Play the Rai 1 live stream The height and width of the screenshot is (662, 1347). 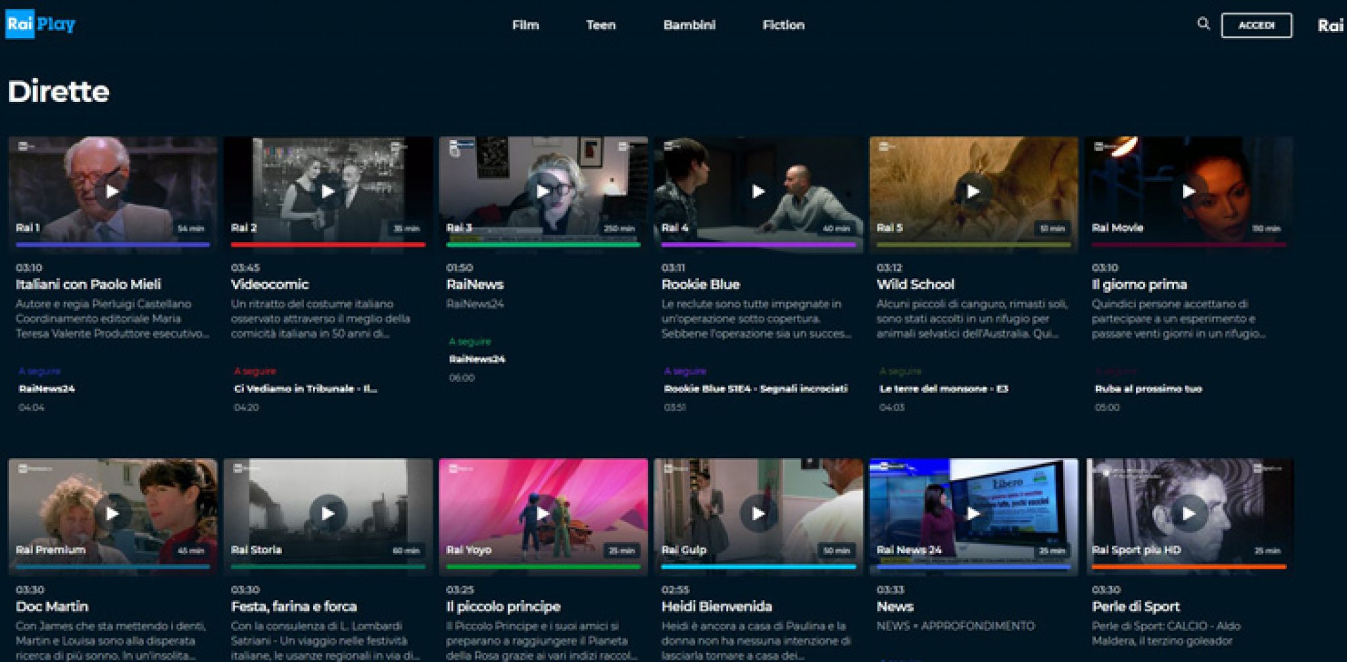tap(112, 191)
